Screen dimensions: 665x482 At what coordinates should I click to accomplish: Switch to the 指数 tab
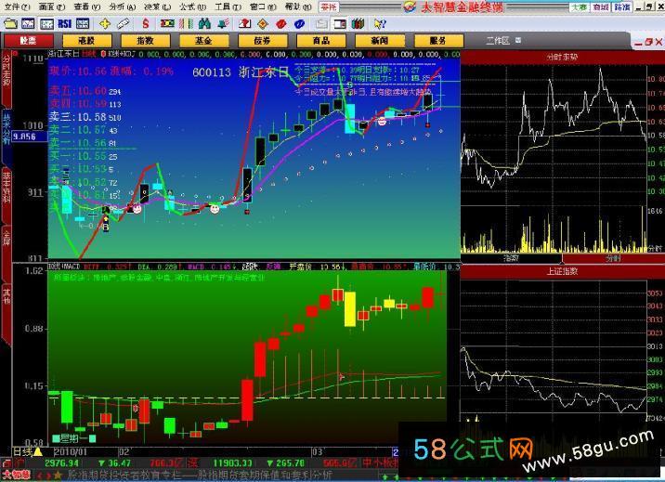146,41
